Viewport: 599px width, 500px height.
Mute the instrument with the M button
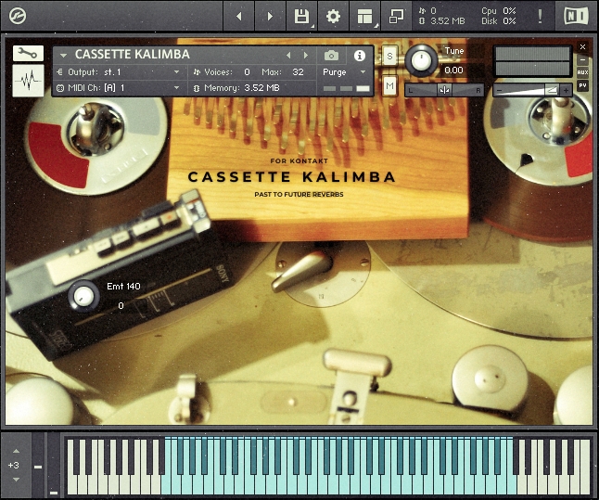tap(389, 85)
